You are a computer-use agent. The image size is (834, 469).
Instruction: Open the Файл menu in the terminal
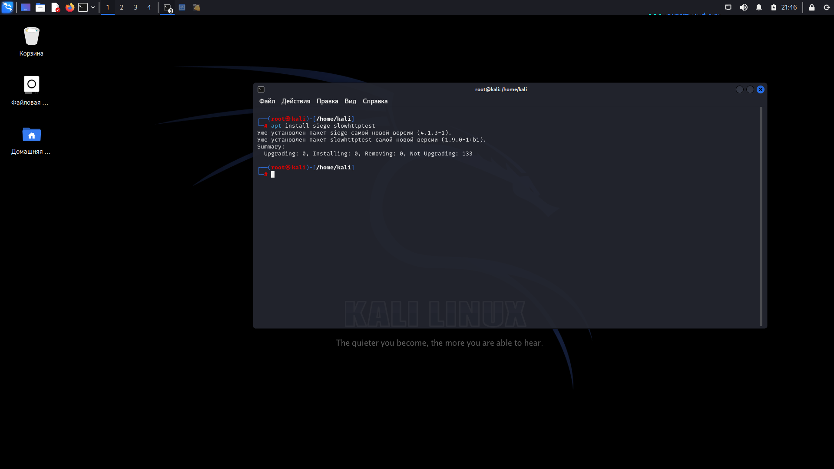(267, 101)
